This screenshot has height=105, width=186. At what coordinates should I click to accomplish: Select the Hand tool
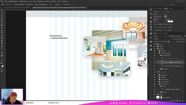2,56
